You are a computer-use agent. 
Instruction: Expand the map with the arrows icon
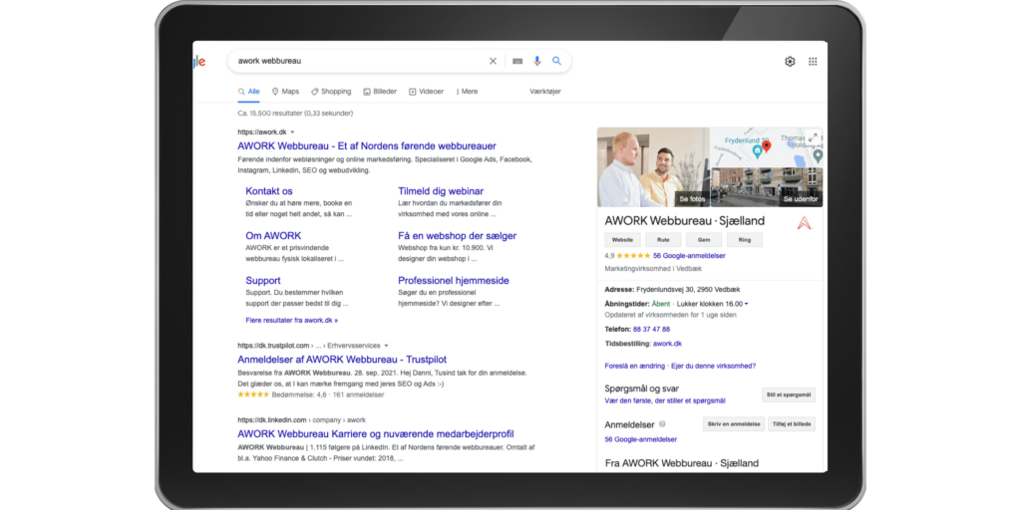coord(813,136)
